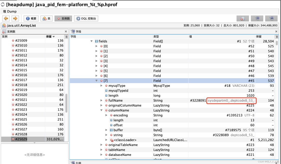The height and width of the screenshot is (164, 281).
Task: Click the red circle icon of #25020
Action: [x=13, y=95]
